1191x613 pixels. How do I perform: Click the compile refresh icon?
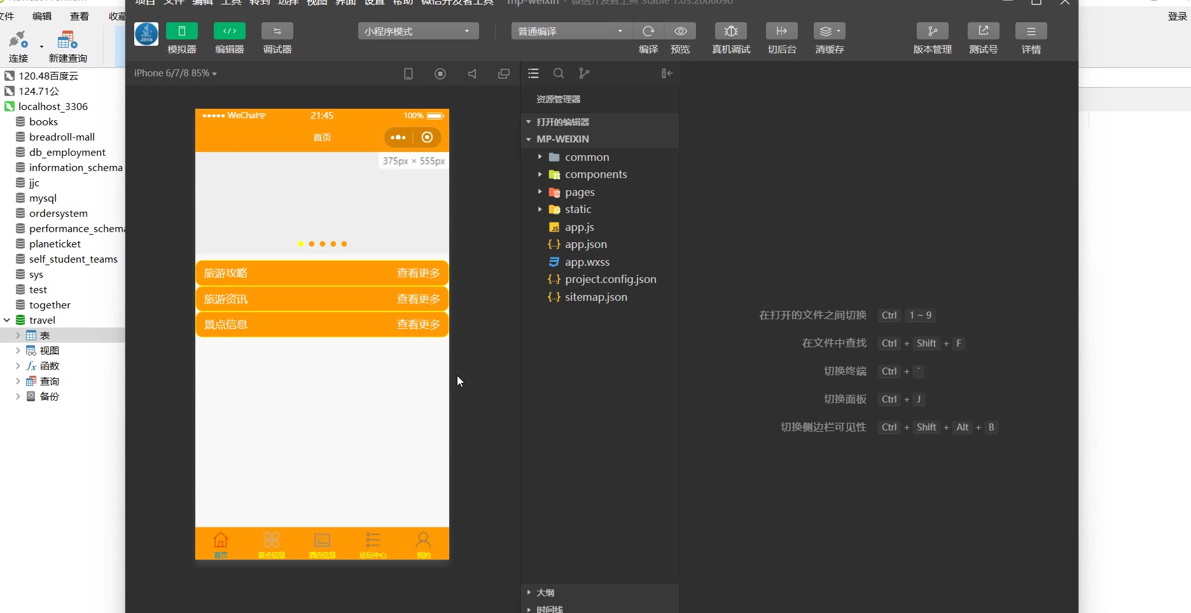pos(648,31)
